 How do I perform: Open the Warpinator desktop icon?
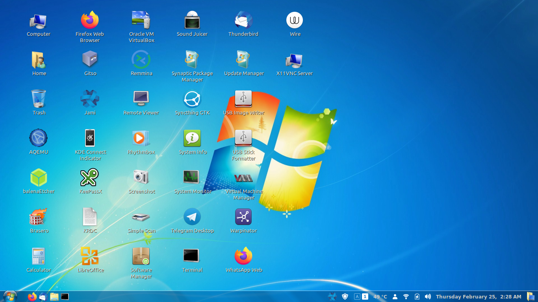coord(243,217)
